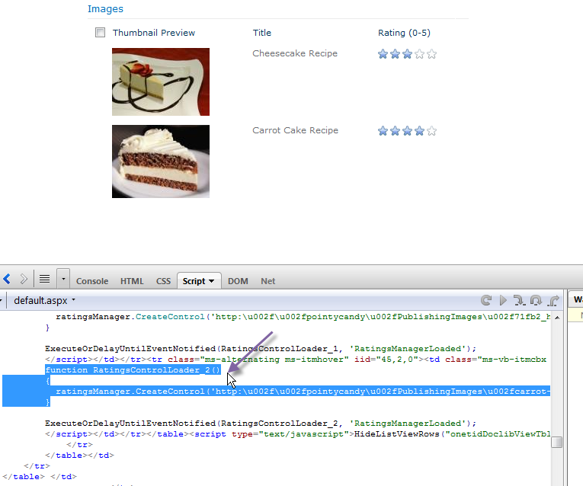Viewport: 583px width, 486px height.
Task: Open the carrot cake thumbnail image
Action: coord(161,161)
